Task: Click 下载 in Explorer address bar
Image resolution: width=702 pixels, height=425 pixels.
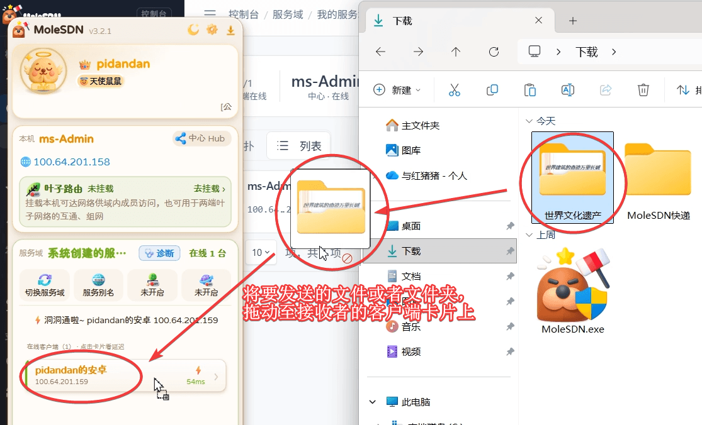Action: tap(587, 52)
